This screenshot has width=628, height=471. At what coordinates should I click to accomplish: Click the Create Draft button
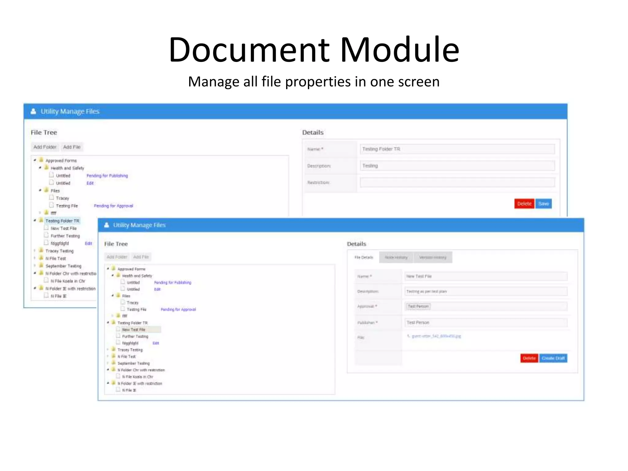click(x=553, y=358)
